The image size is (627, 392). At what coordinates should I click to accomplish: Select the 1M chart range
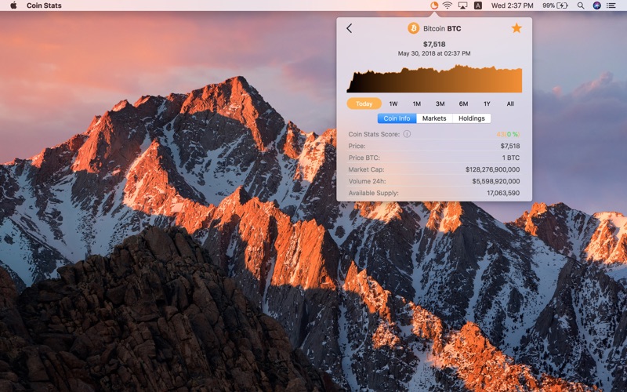tap(417, 103)
